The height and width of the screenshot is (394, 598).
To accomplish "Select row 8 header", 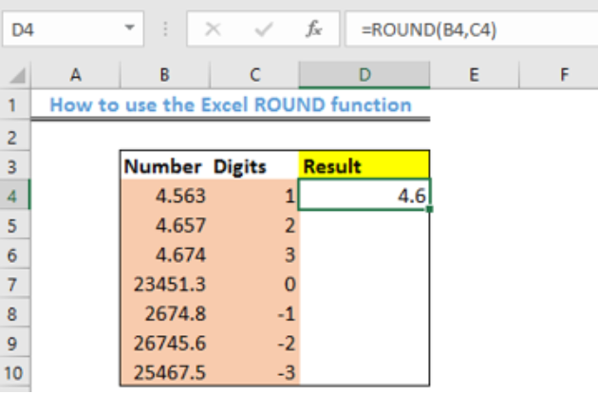I will (15, 313).
